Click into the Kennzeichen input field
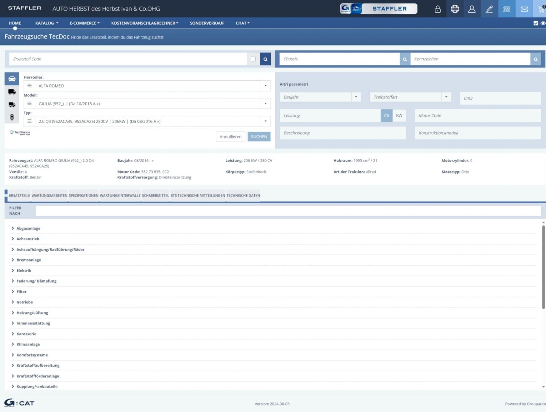Image resolution: width=546 pixels, height=412 pixels. (x=470, y=59)
